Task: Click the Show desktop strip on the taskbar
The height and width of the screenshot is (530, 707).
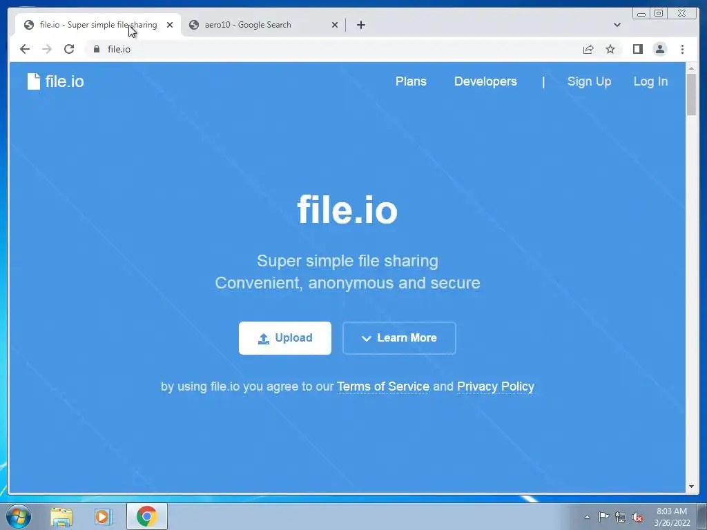Action: click(x=702, y=517)
